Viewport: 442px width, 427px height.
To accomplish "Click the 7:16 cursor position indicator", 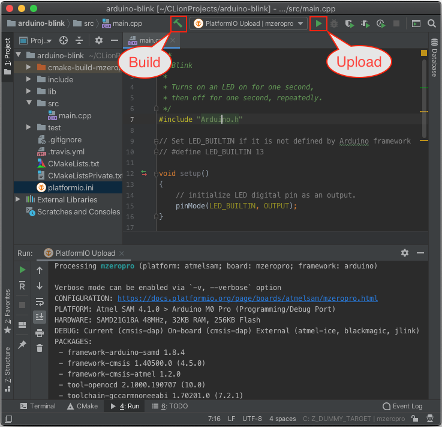I will click(x=214, y=419).
